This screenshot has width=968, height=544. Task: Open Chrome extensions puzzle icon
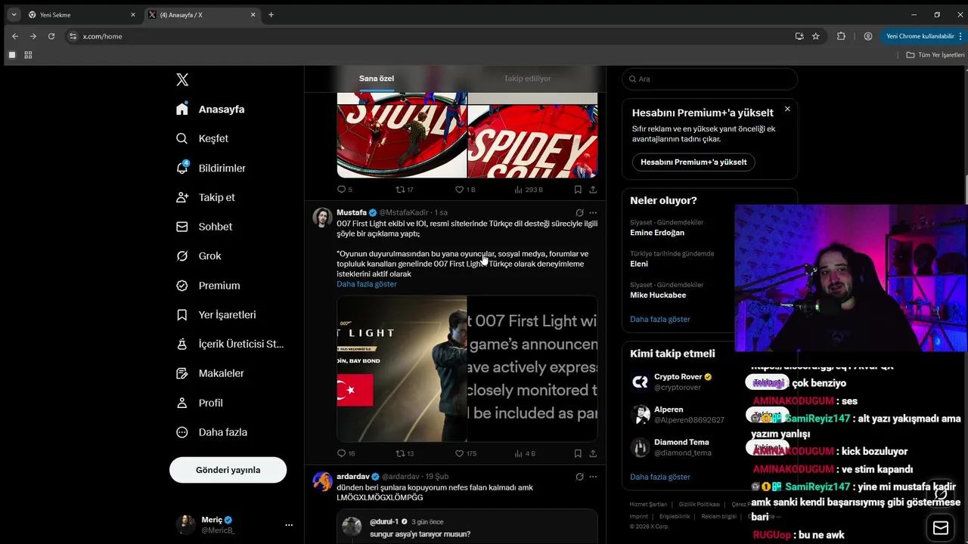tap(841, 36)
